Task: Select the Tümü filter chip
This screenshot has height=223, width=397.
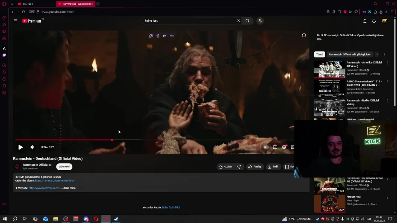Action: tap(319, 55)
